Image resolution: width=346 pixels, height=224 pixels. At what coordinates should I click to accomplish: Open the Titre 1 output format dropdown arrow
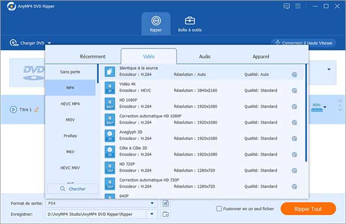325,107
